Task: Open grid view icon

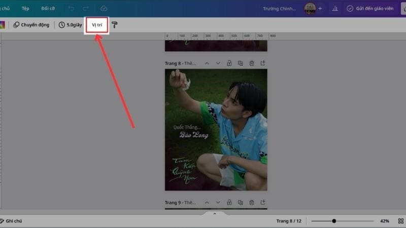Action: click(400, 221)
